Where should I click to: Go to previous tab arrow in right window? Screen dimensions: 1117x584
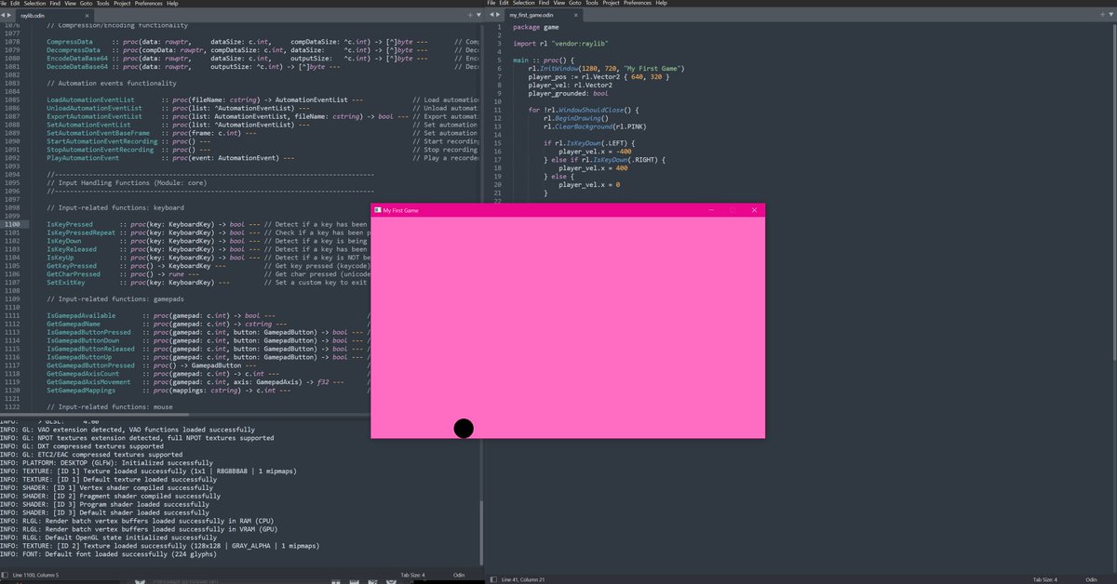(491, 16)
